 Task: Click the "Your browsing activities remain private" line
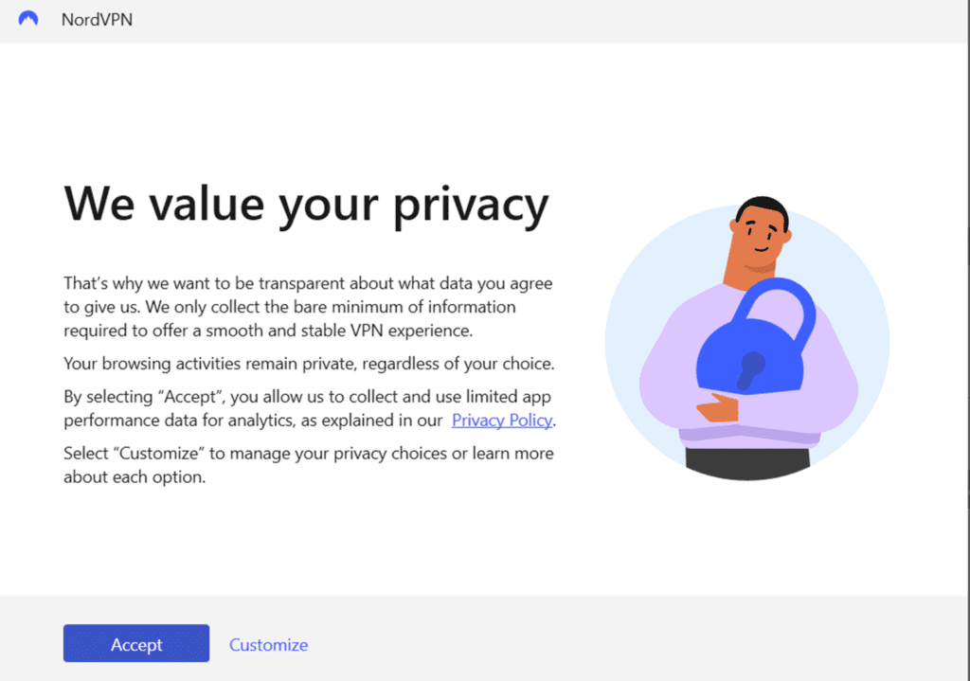pos(308,364)
